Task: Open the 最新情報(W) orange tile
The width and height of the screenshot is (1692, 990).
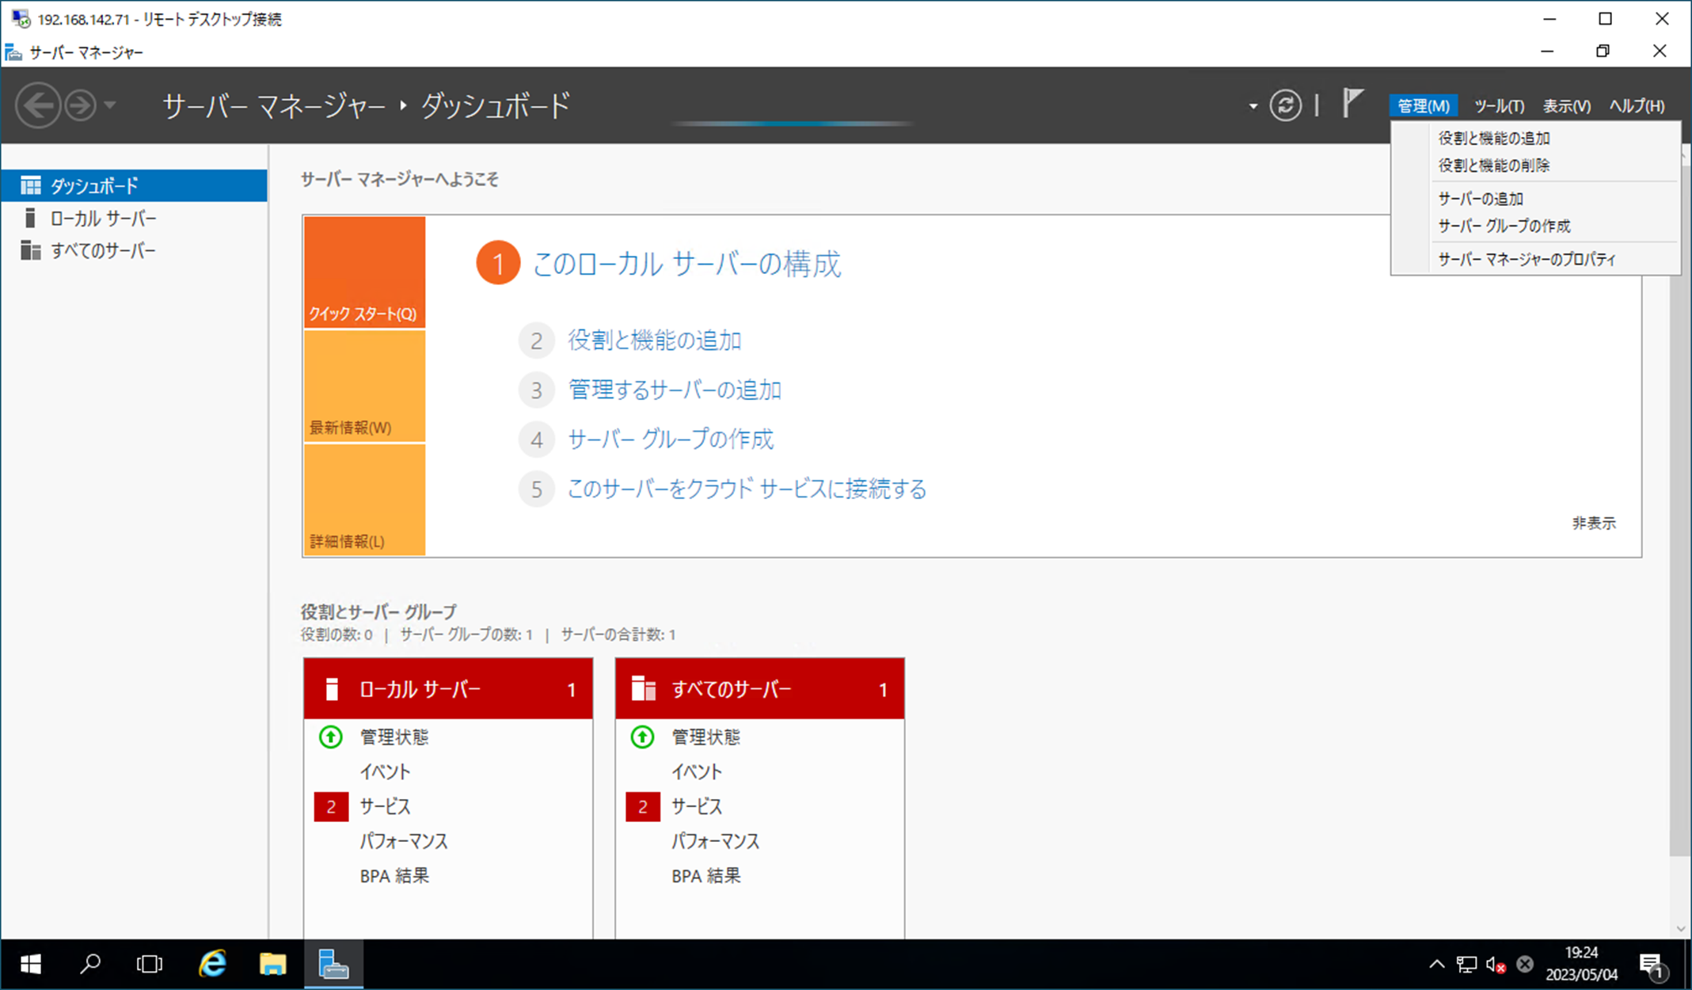Action: pyautogui.click(x=364, y=386)
